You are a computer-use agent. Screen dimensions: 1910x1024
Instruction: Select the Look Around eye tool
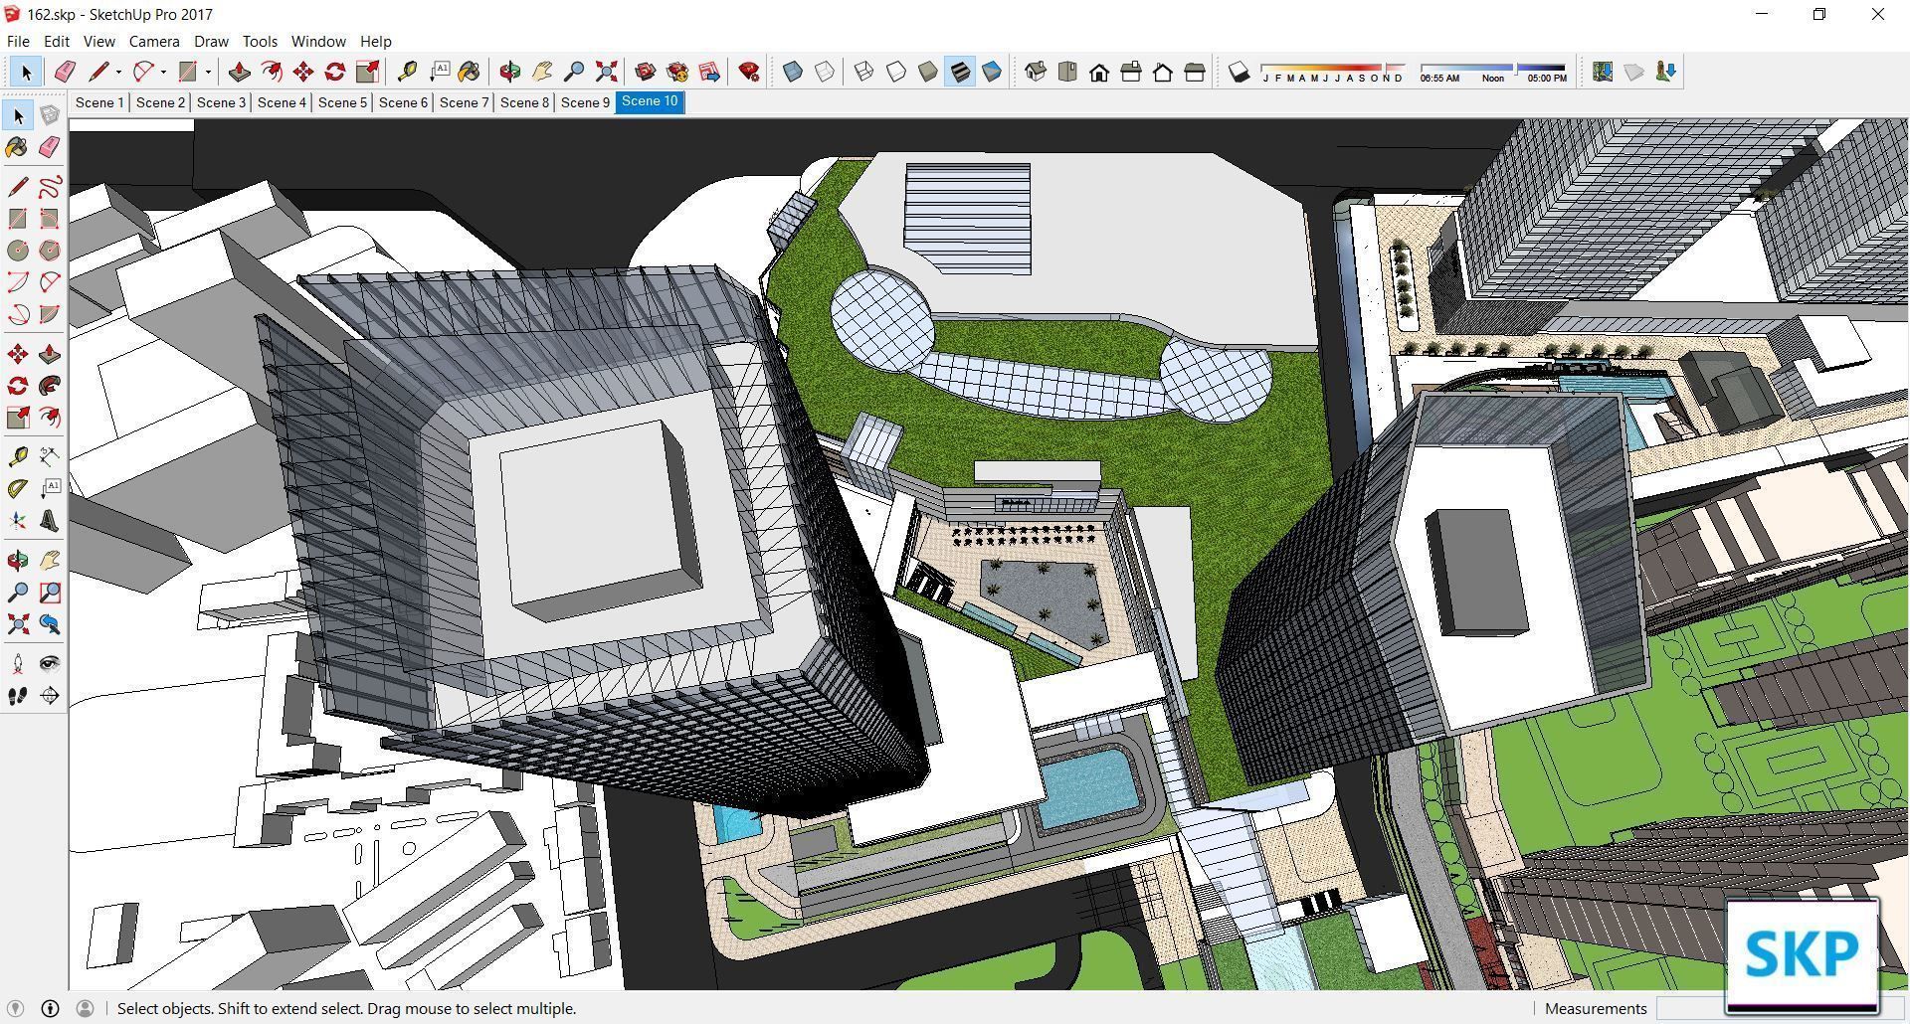pyautogui.click(x=50, y=664)
